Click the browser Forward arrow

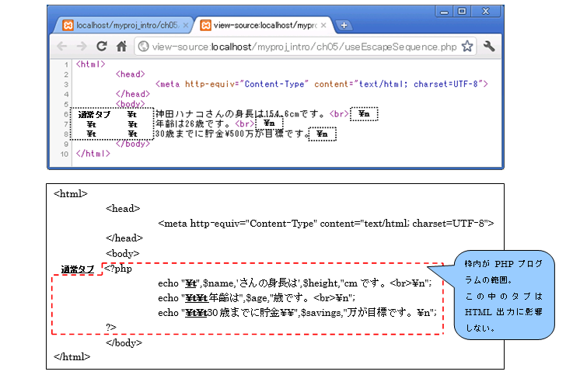tap(82, 47)
